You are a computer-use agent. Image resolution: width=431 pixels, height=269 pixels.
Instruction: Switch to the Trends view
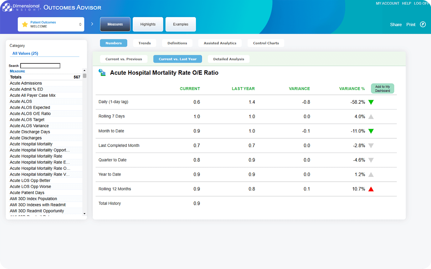coord(145,43)
